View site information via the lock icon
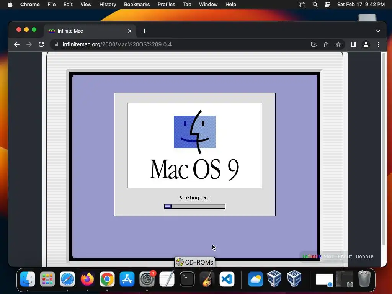The image size is (392, 294). 57,44
